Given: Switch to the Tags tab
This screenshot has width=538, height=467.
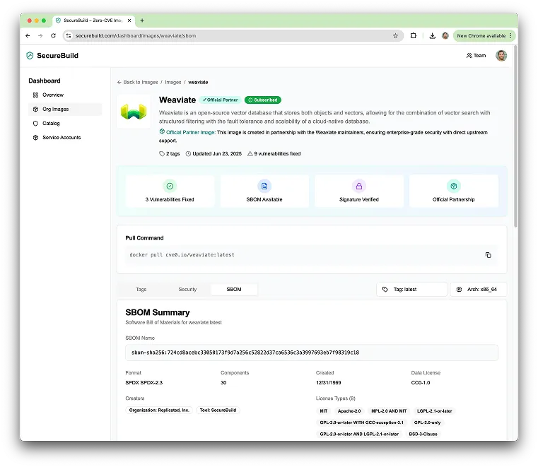Looking at the screenshot, I should tap(141, 290).
